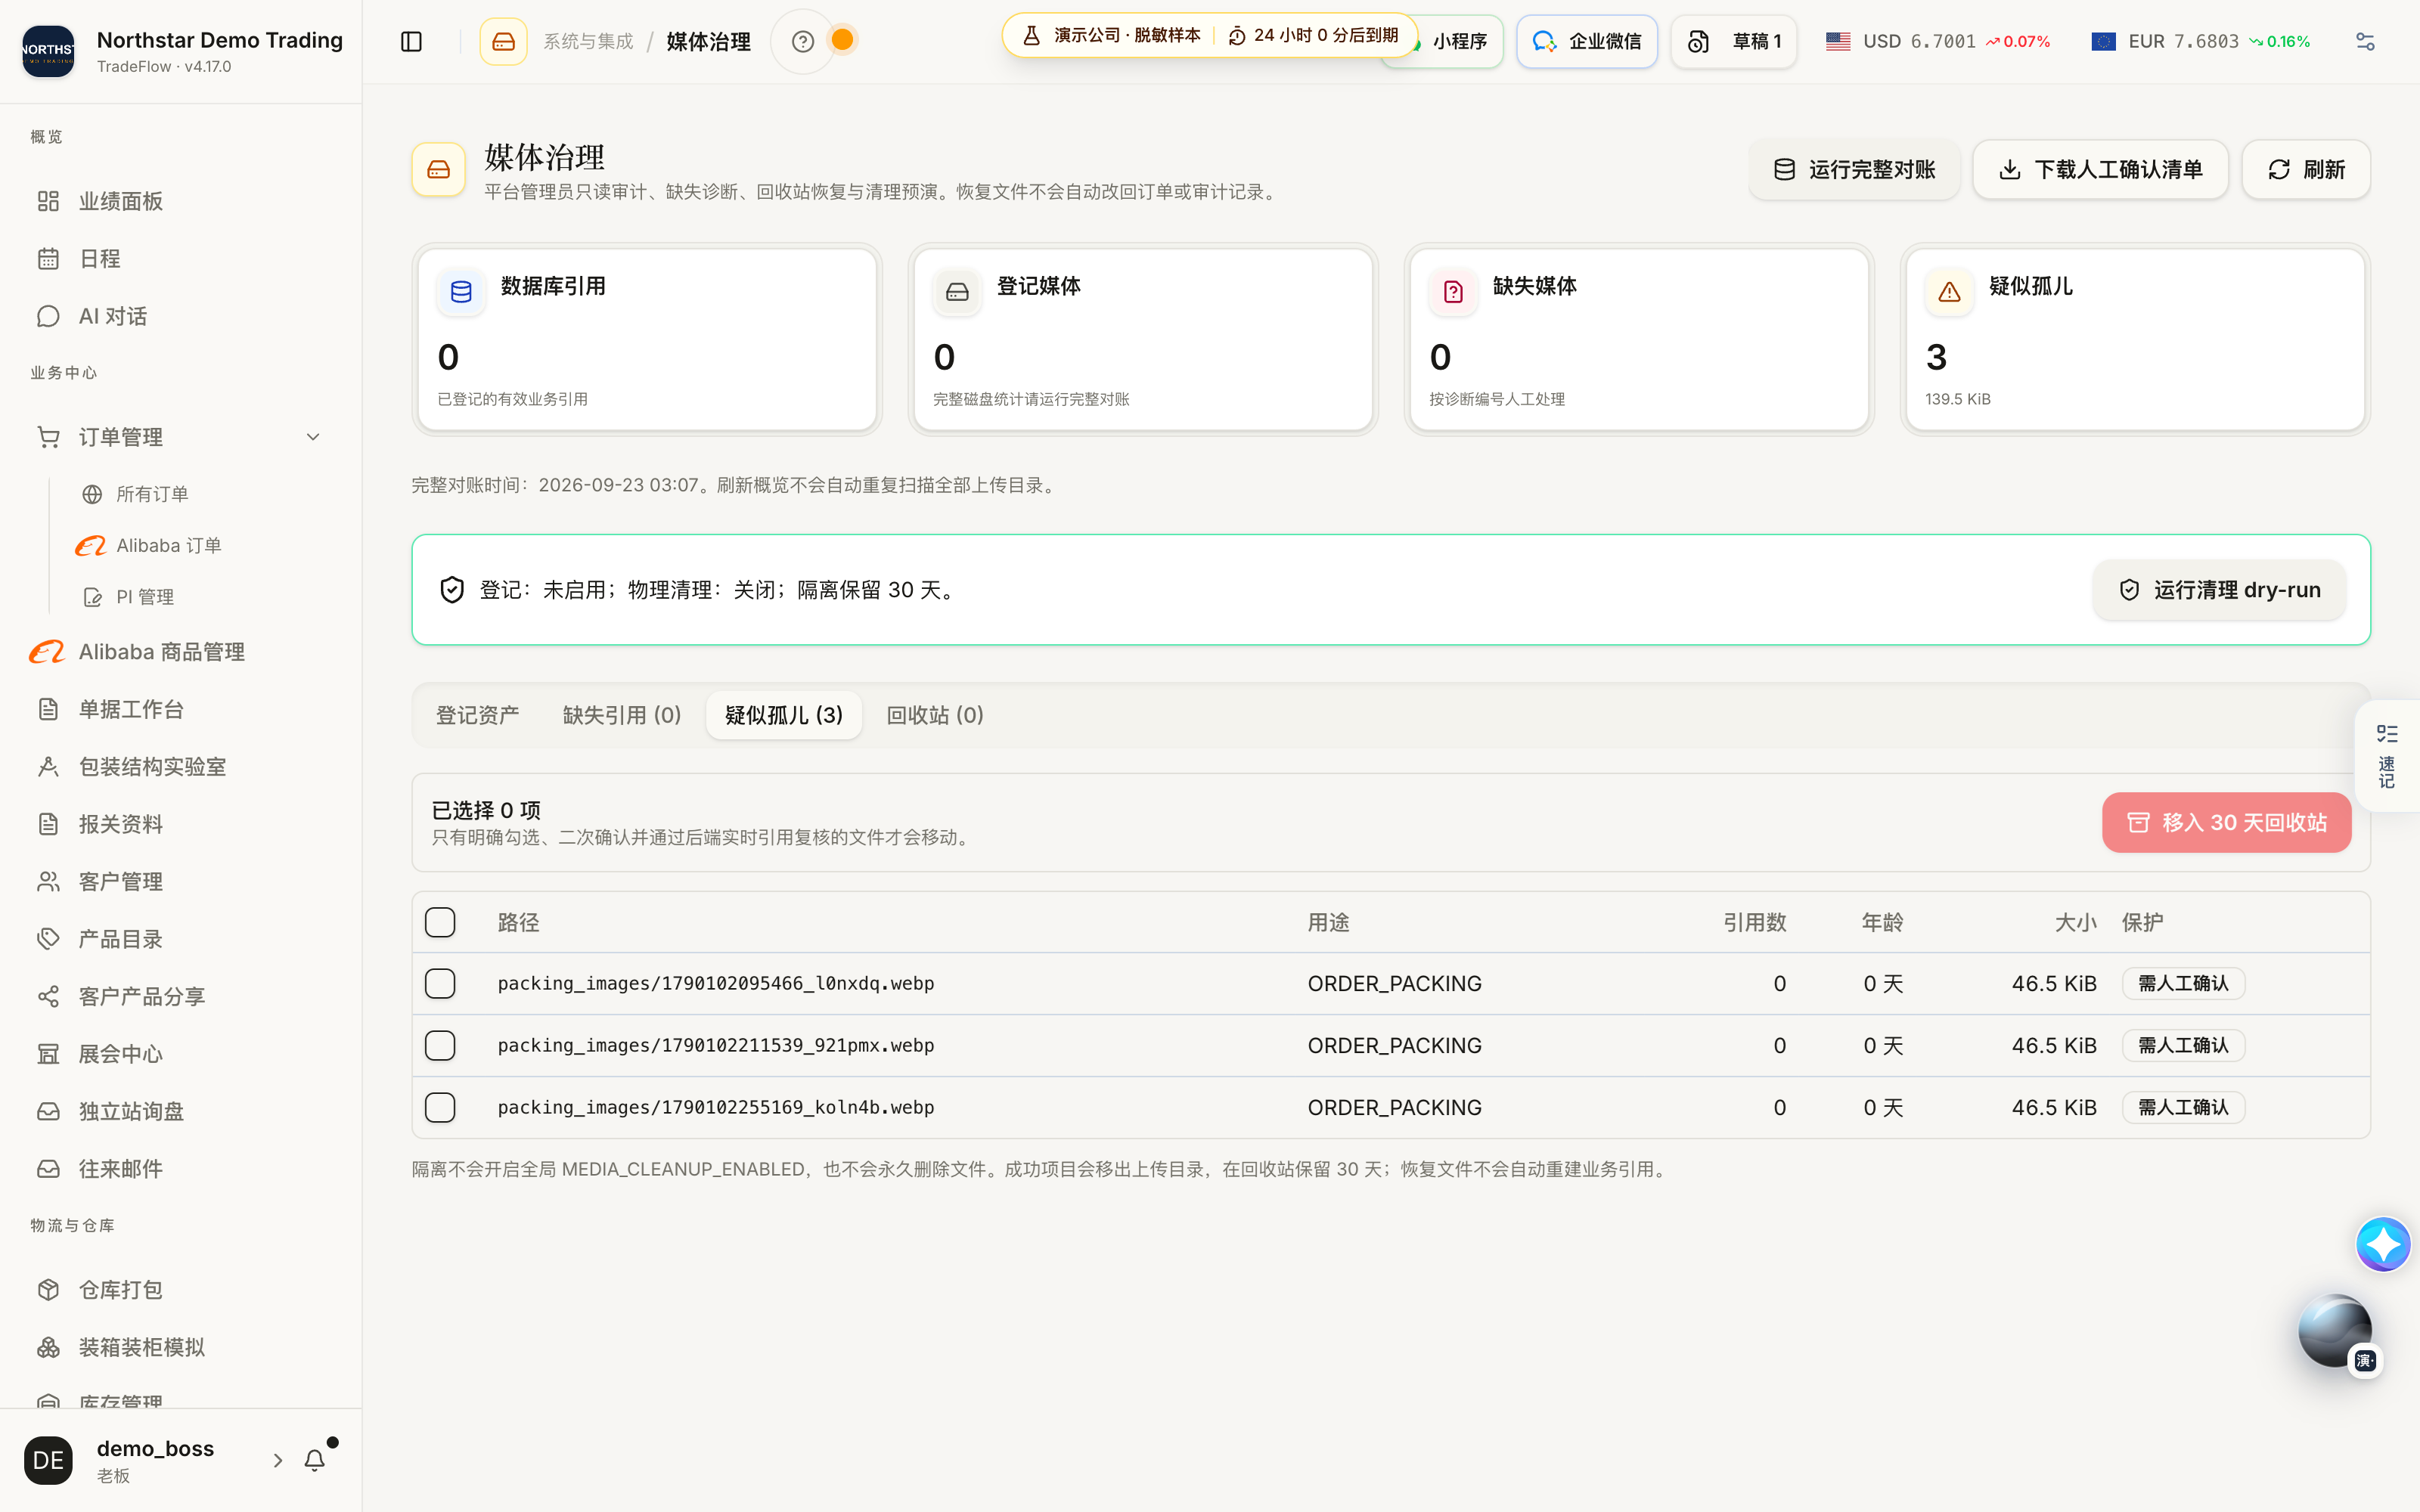Click the 缺失媒体 file question icon
Image resolution: width=2420 pixels, height=1512 pixels.
[1453, 292]
